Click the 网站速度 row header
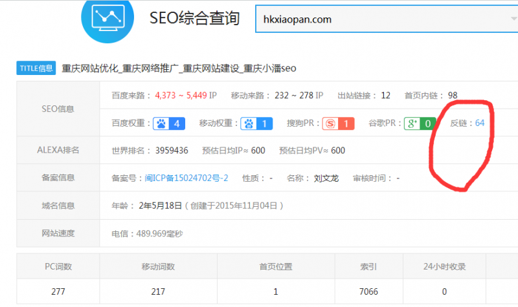 [58, 233]
